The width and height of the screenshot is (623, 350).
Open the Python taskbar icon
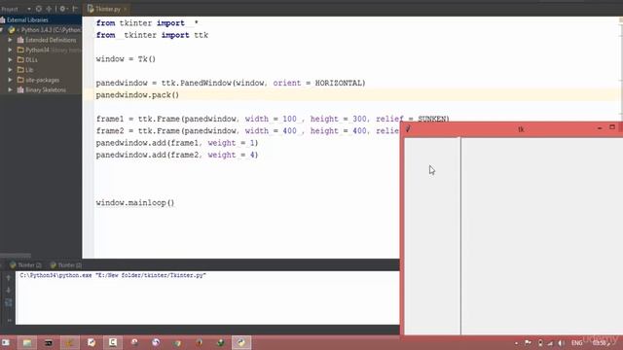pyautogui.click(x=241, y=342)
